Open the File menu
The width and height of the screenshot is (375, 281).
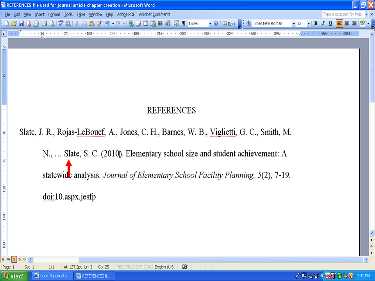click(7, 14)
